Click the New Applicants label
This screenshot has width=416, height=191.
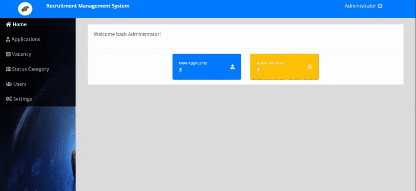point(193,63)
